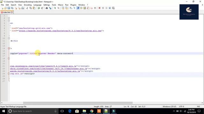Create a new file with New icon

tap(2, 8)
